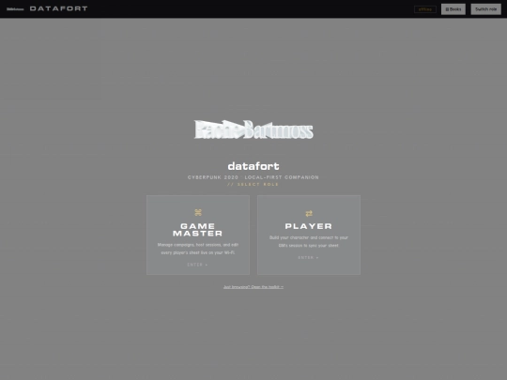Click the 'Build your character and connect' description
This screenshot has height=380, width=507.
[x=309, y=242]
